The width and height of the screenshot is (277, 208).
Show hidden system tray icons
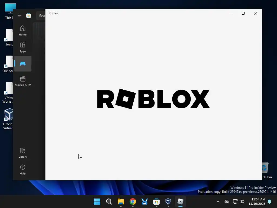pyautogui.click(x=218, y=201)
